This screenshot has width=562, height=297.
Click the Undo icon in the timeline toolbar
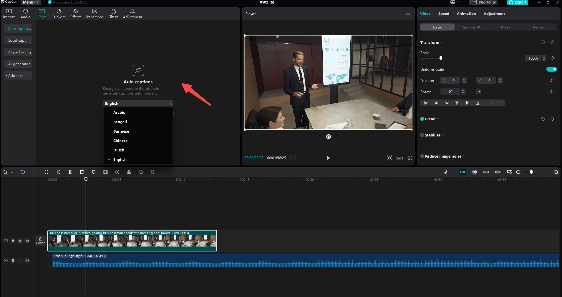(23, 172)
